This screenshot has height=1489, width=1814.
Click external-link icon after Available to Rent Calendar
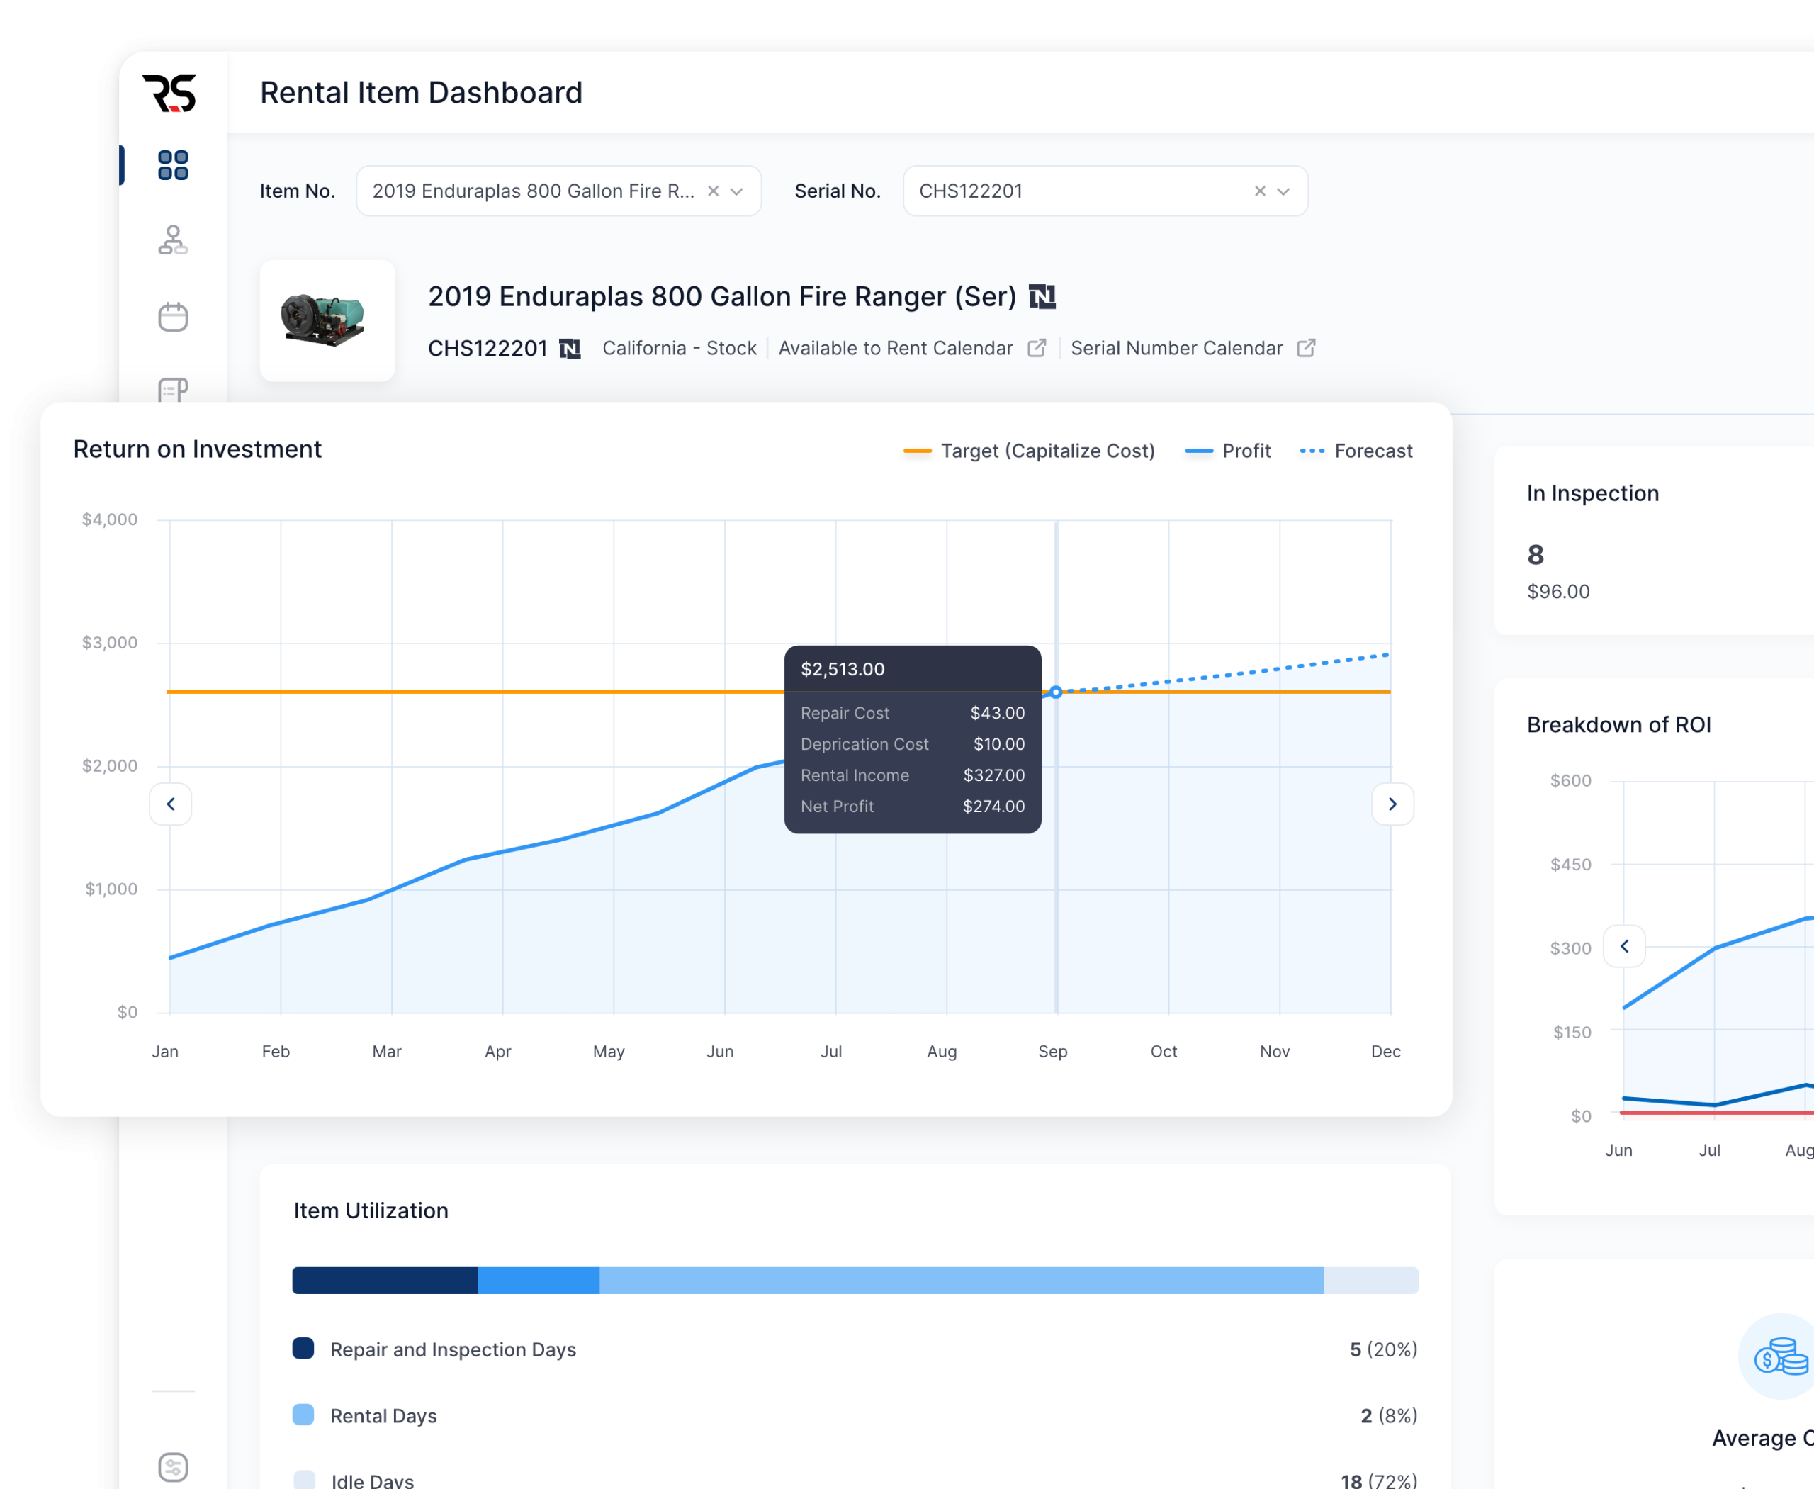point(1037,348)
